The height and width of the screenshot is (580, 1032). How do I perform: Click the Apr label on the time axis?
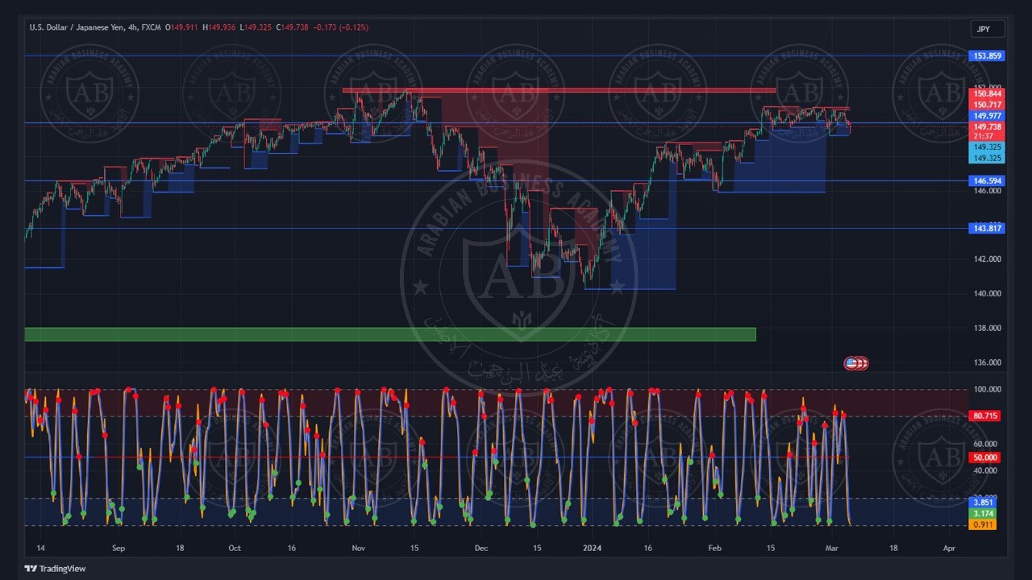949,548
